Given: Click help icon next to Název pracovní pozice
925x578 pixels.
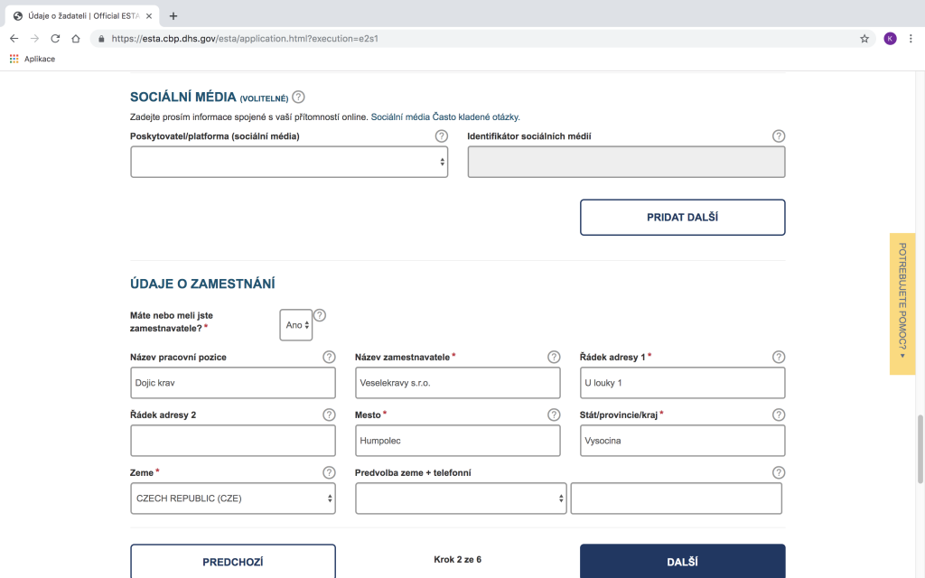Looking at the screenshot, I should [329, 357].
